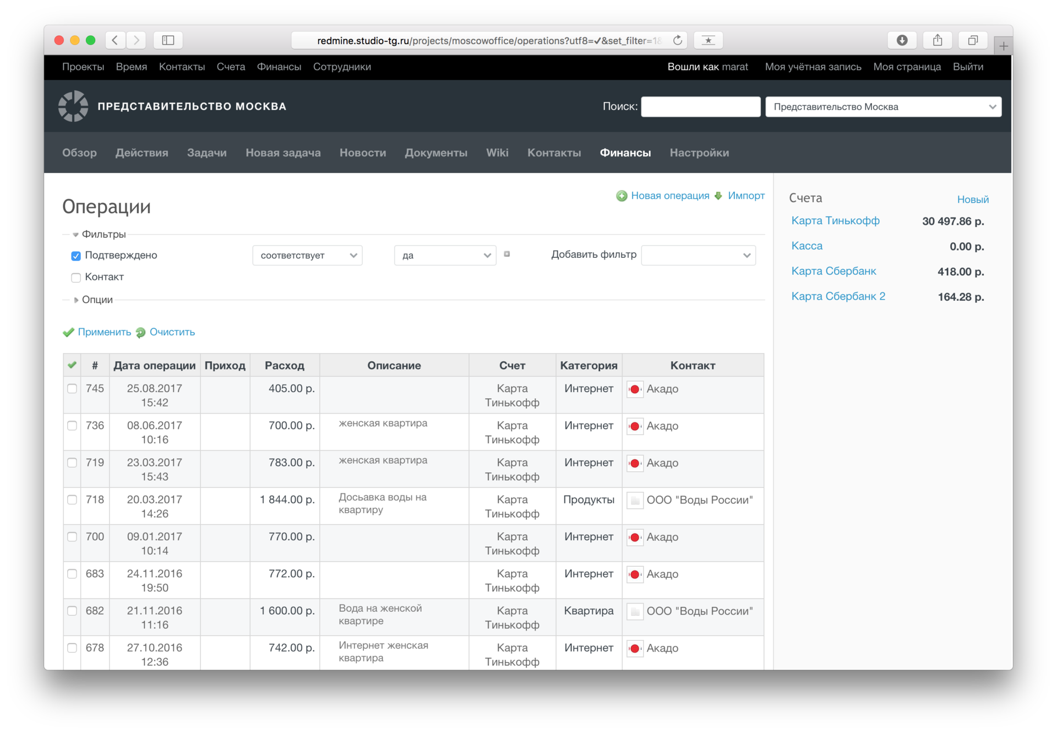Open the Карта Тинькофф account link
This screenshot has height=733, width=1057.
(835, 221)
